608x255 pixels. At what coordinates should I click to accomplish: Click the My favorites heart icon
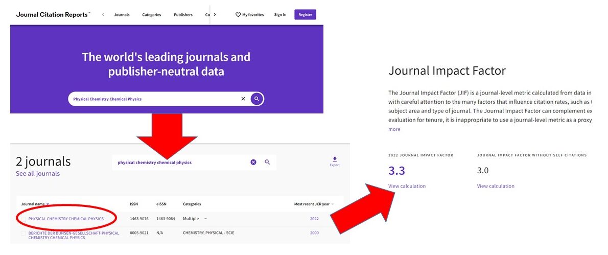238,15
